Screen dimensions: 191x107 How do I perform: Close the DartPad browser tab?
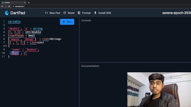click(25, 3)
